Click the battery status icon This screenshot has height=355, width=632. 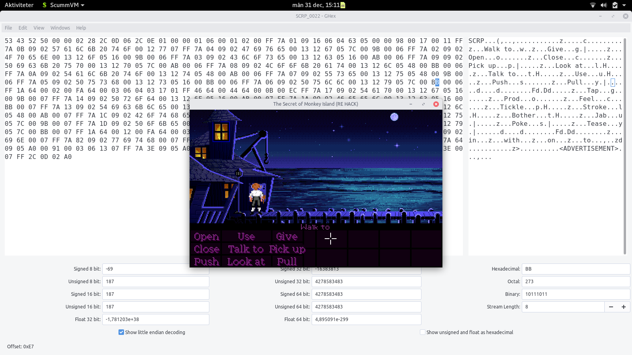point(615,5)
